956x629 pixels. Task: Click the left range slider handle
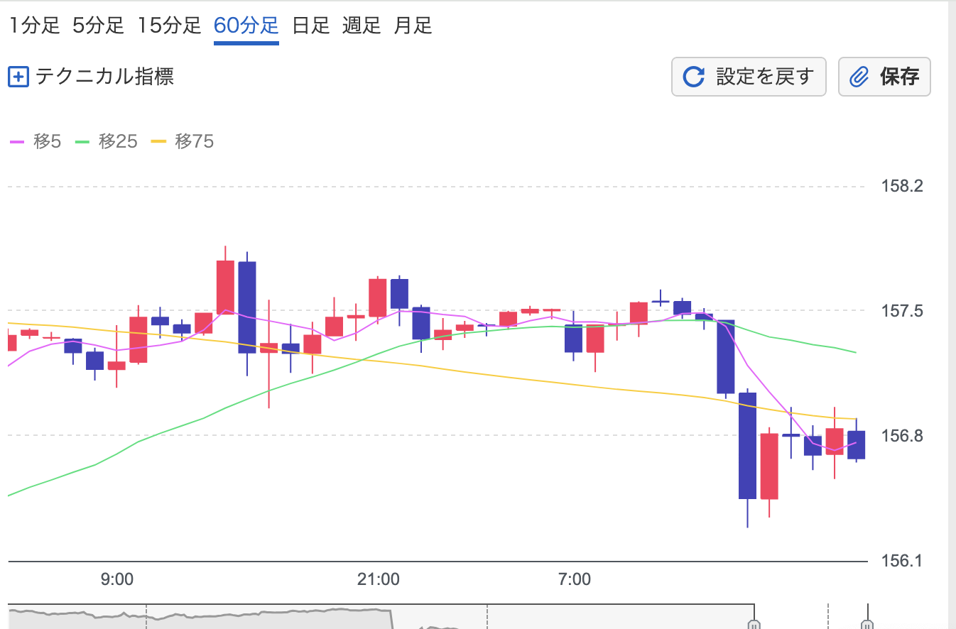click(x=754, y=624)
